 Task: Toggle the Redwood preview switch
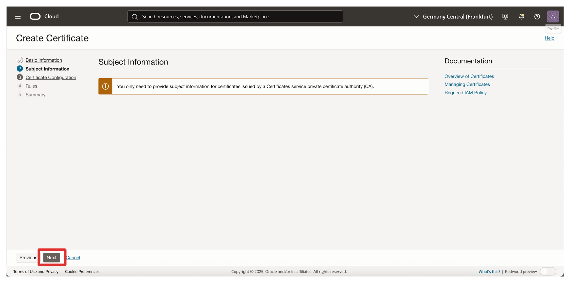pyautogui.click(x=547, y=272)
